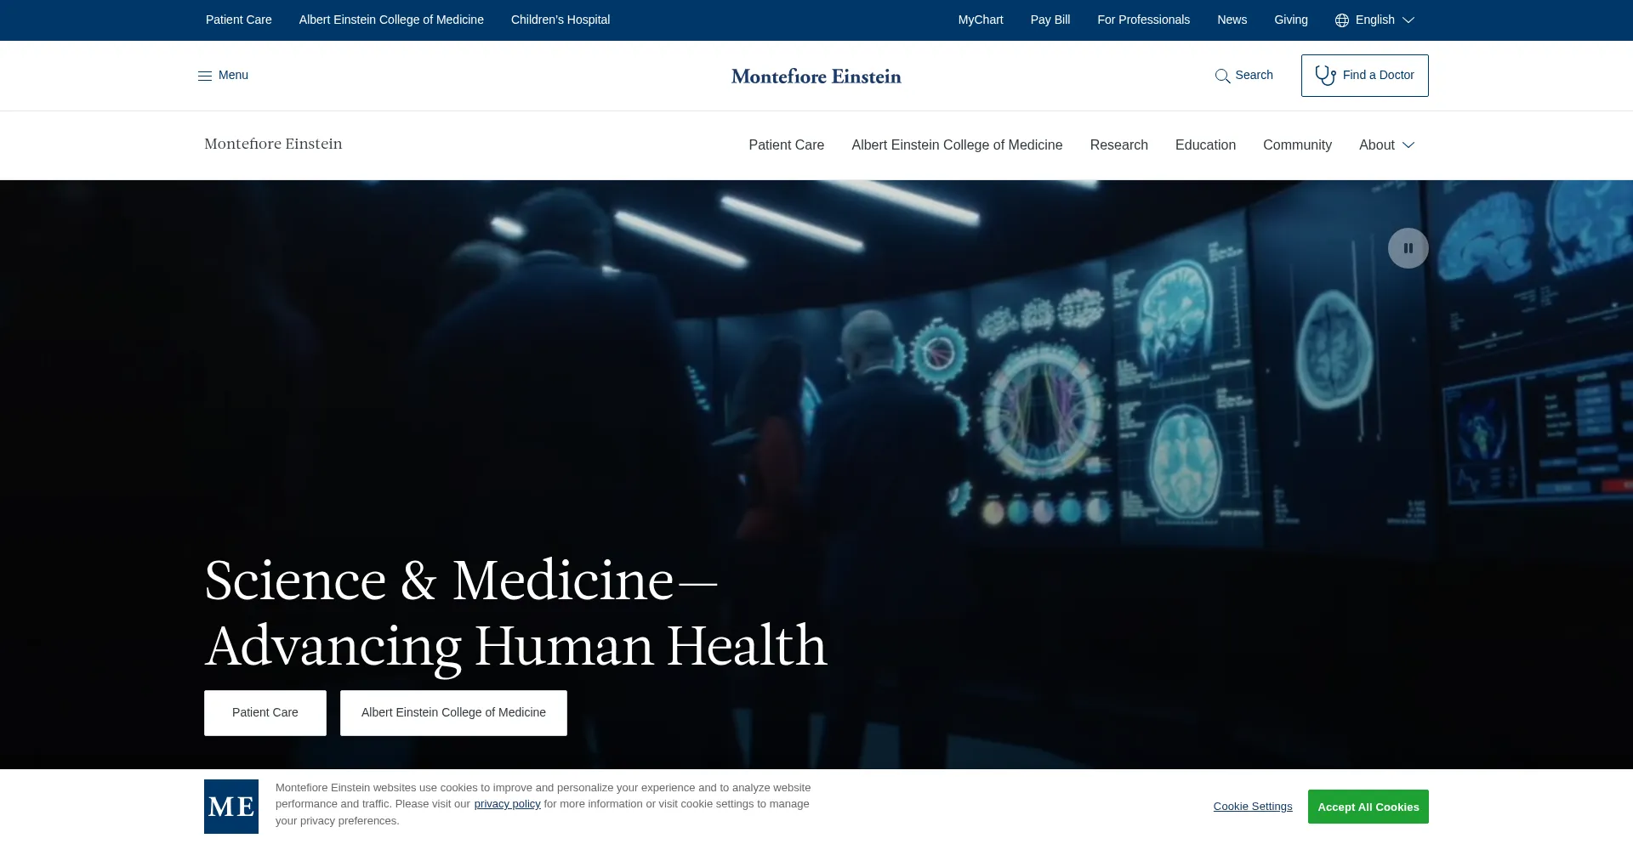Open Children's Hospital link

click(560, 20)
